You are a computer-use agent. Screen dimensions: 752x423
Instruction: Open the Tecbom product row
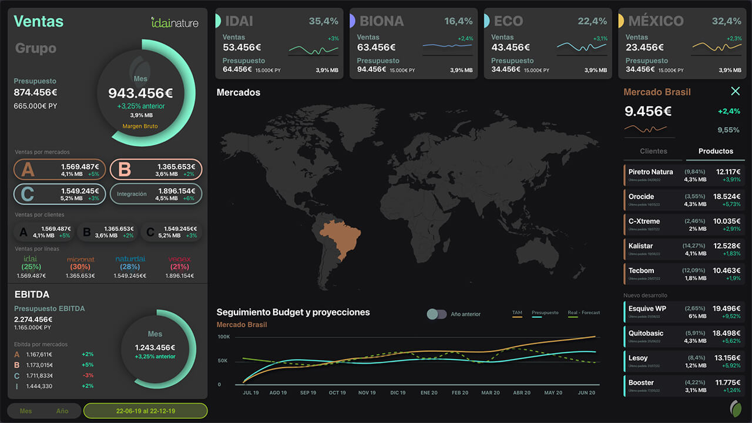pyautogui.click(x=684, y=274)
